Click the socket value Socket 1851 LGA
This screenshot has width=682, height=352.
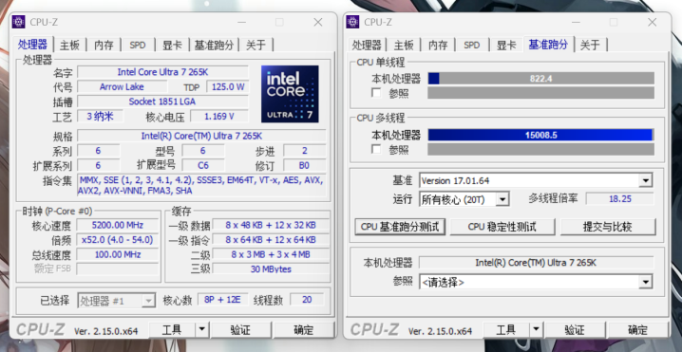click(x=162, y=102)
